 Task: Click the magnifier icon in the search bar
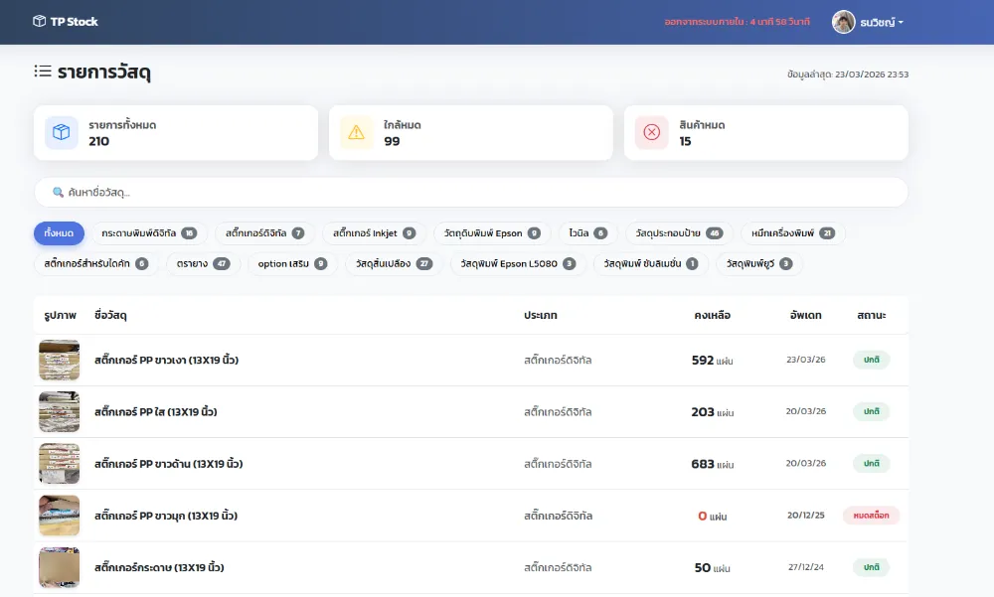(59, 192)
